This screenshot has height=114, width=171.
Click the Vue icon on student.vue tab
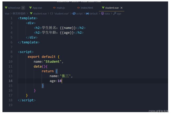coord(103,8)
